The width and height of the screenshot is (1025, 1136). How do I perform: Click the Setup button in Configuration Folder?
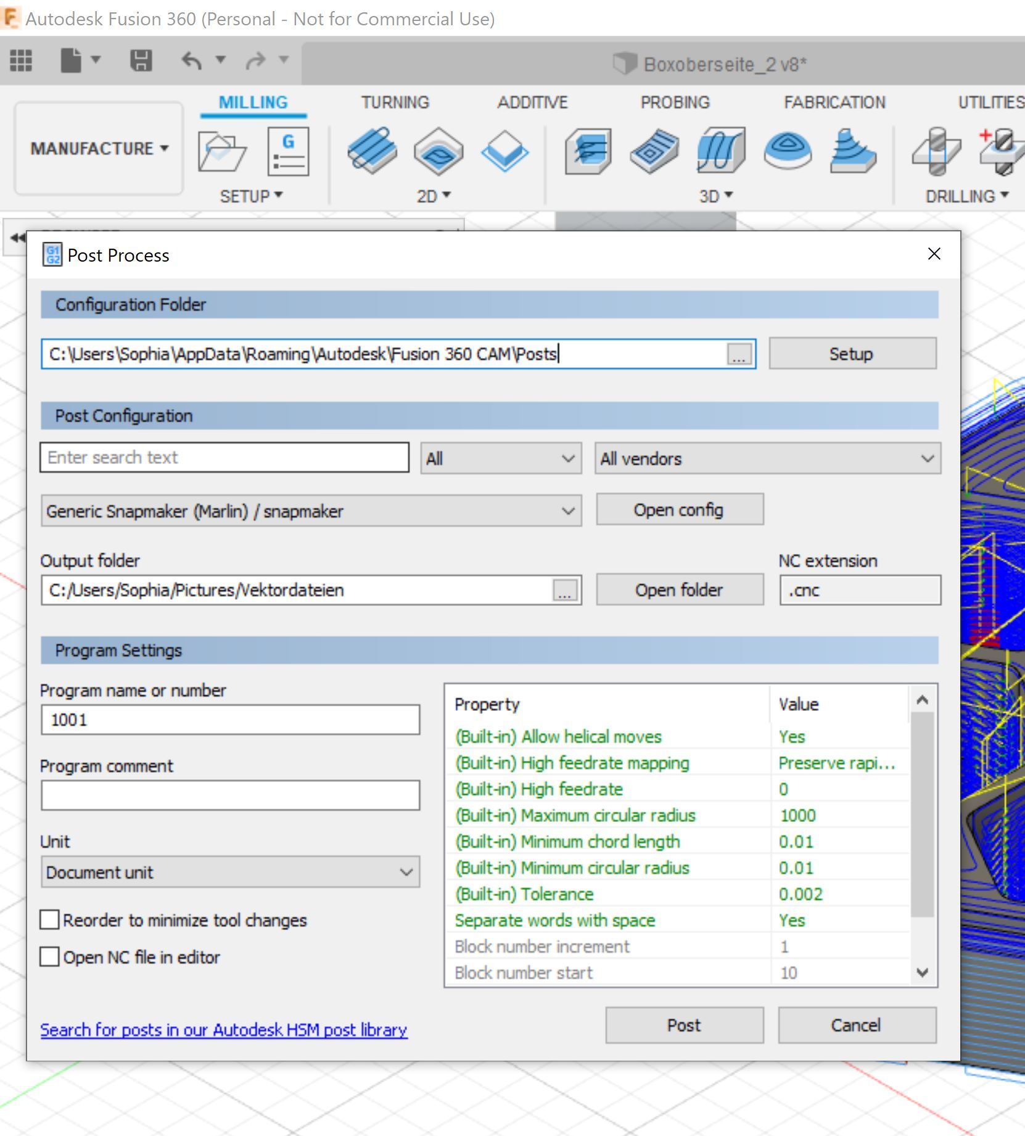(852, 354)
